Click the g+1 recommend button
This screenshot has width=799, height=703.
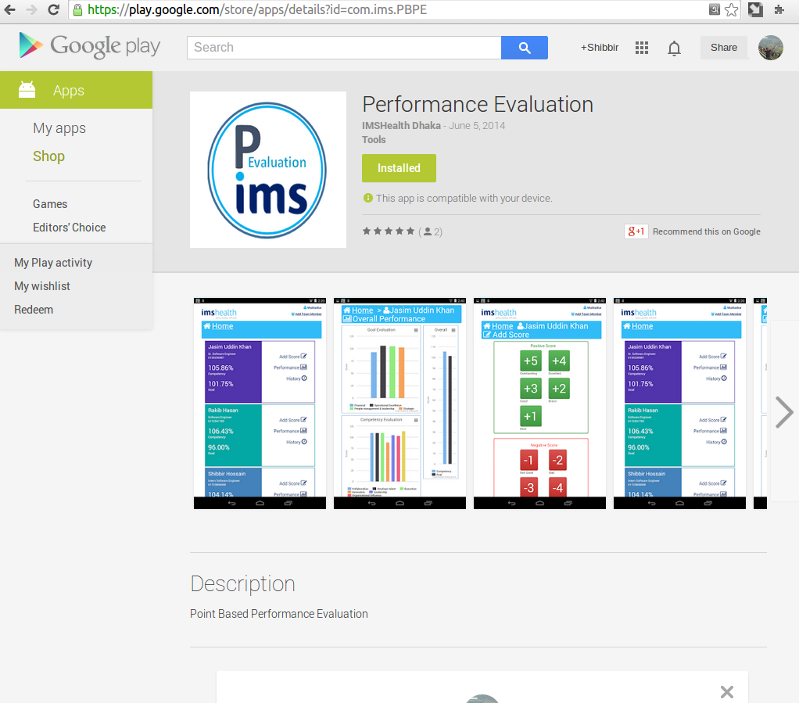click(636, 231)
